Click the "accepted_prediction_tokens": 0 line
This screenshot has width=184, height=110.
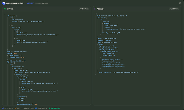click(113, 65)
